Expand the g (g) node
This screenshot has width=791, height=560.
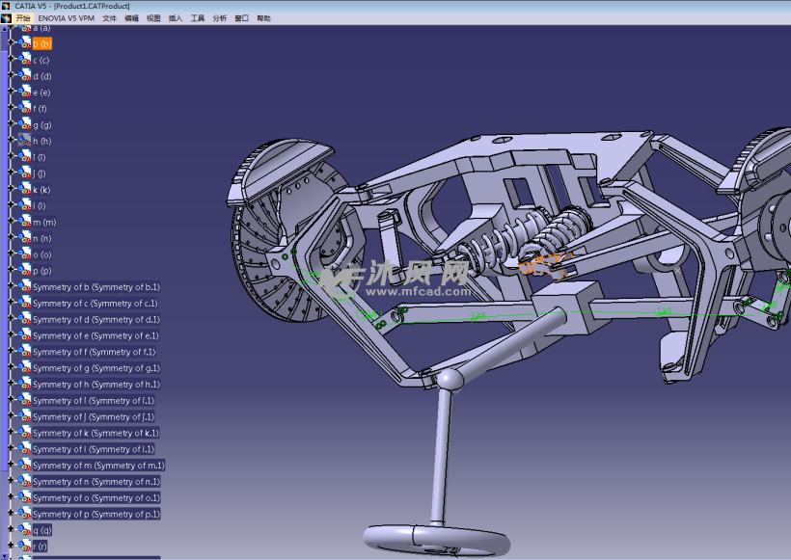click(x=12, y=123)
